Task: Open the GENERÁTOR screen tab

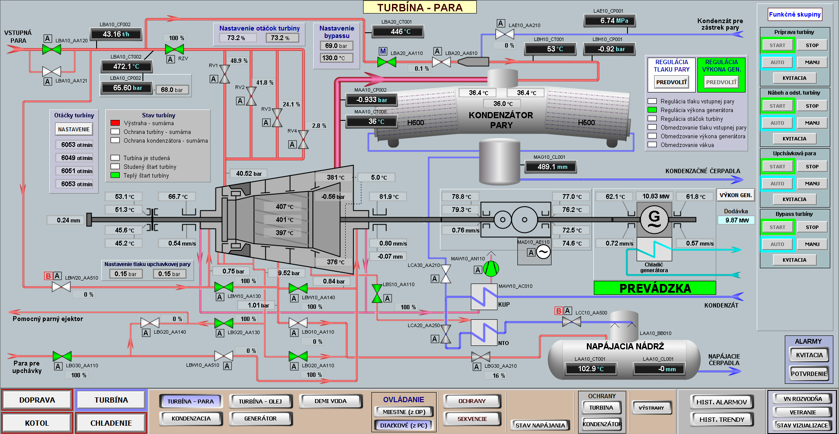Action: pos(260,419)
